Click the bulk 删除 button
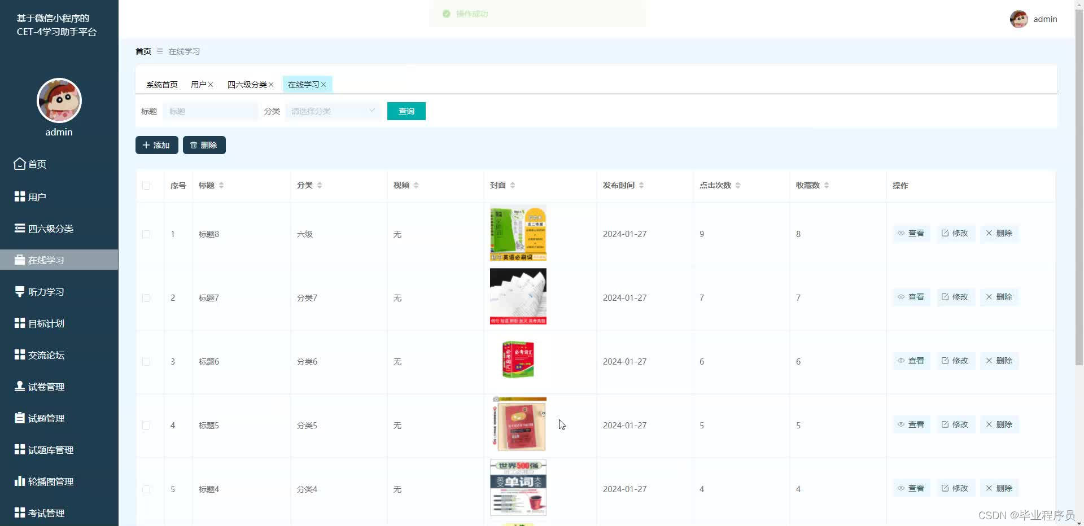This screenshot has height=526, width=1084. (204, 145)
